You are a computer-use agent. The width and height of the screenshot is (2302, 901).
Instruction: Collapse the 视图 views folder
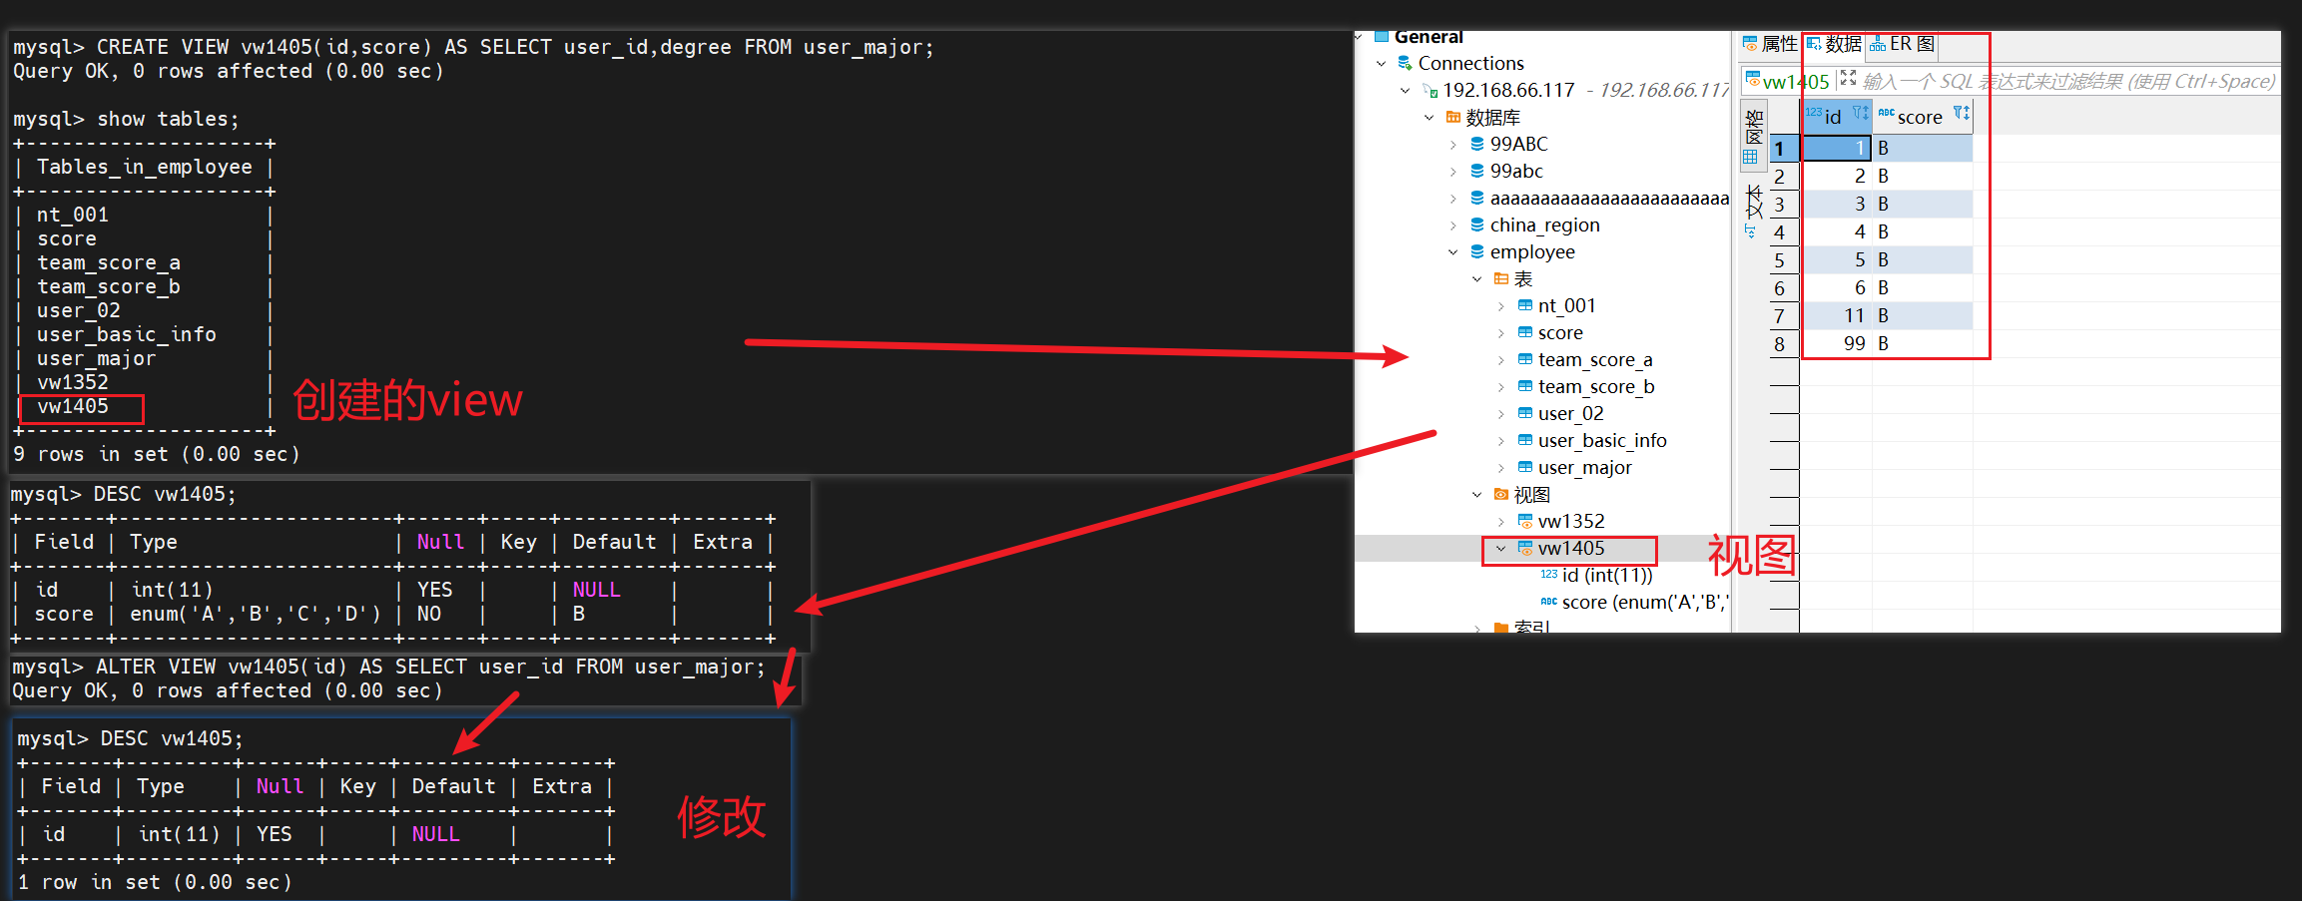(x=1477, y=495)
